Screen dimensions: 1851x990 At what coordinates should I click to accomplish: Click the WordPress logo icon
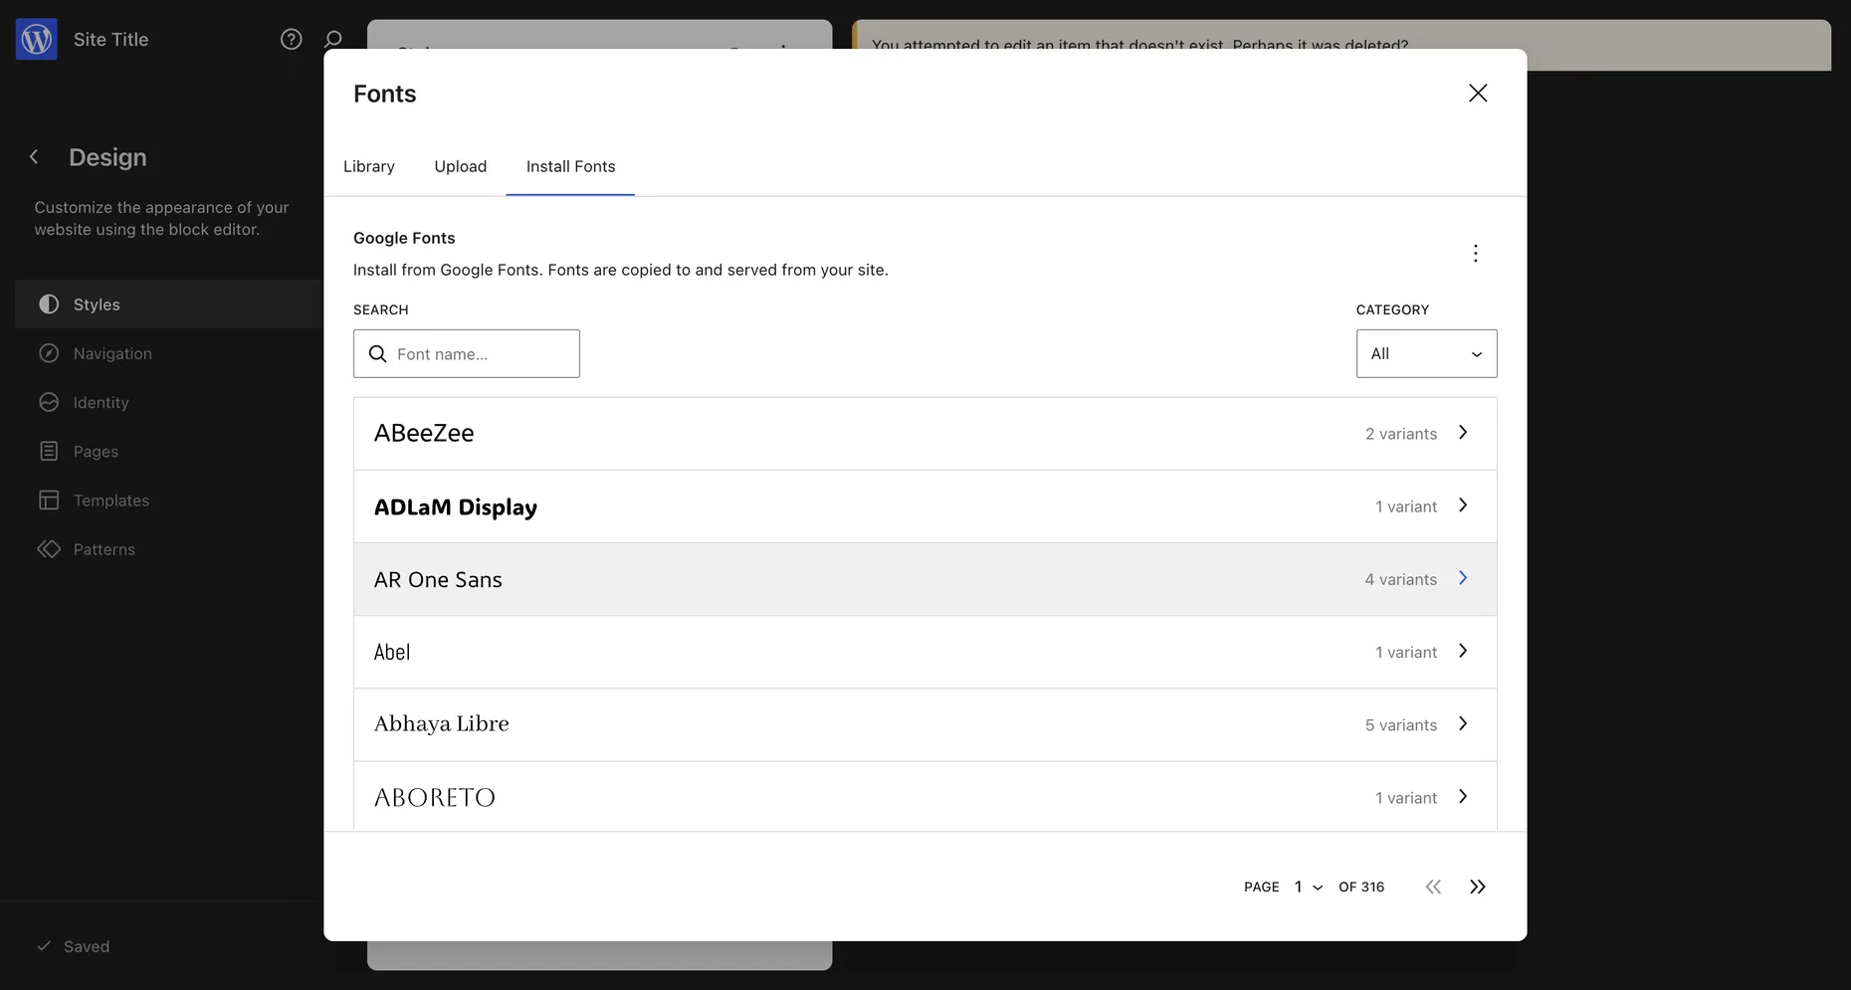pyautogui.click(x=37, y=40)
